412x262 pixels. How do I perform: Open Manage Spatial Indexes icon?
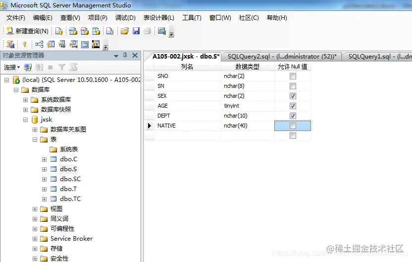point(96,44)
